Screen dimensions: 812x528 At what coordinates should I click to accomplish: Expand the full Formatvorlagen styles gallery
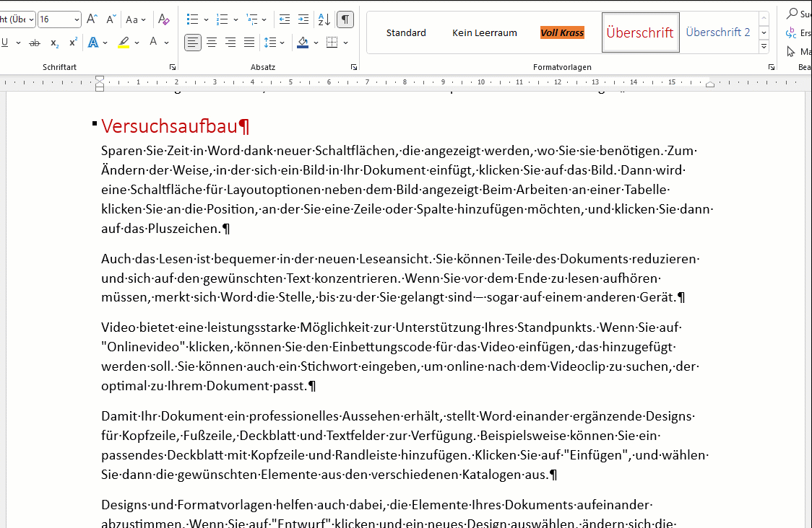pos(764,47)
